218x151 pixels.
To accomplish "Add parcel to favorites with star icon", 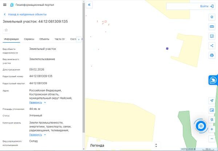I will point(6,30).
